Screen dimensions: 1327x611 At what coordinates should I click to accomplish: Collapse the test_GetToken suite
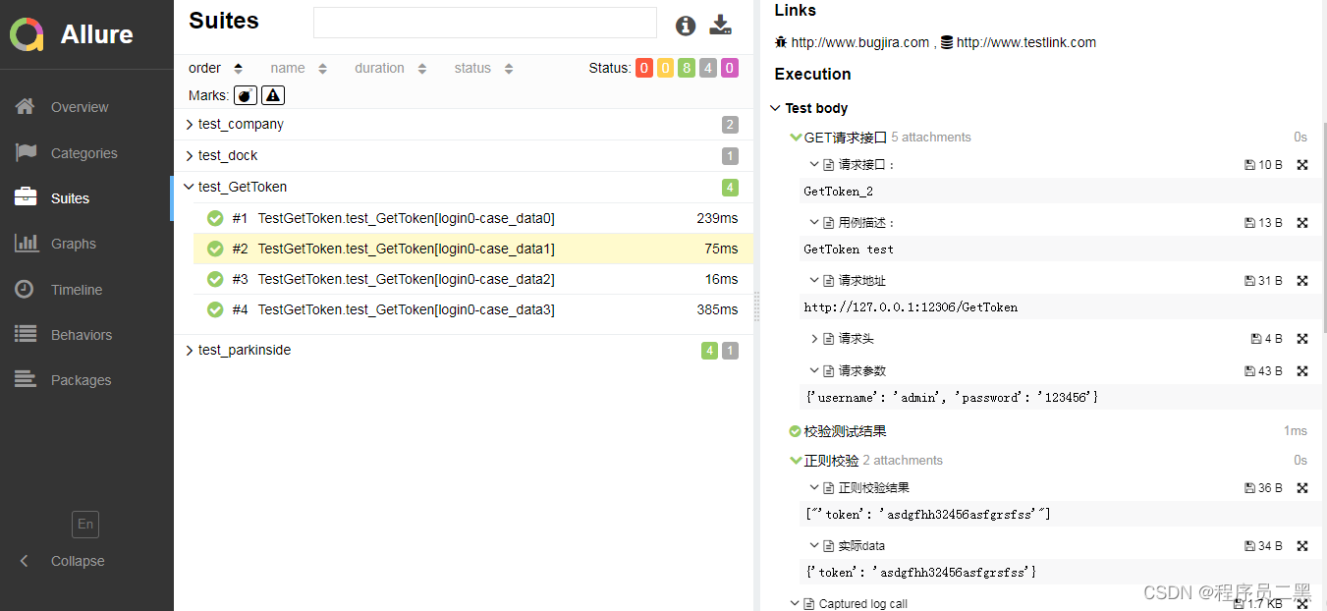tap(464, 188)
